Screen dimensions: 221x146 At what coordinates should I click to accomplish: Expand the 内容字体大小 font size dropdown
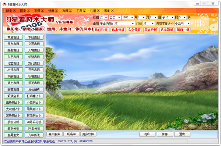(189, 24)
